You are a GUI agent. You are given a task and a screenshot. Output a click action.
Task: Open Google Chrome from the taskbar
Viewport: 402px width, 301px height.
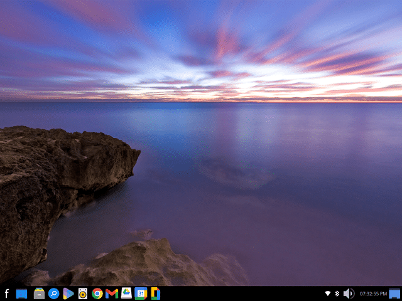coord(97,293)
